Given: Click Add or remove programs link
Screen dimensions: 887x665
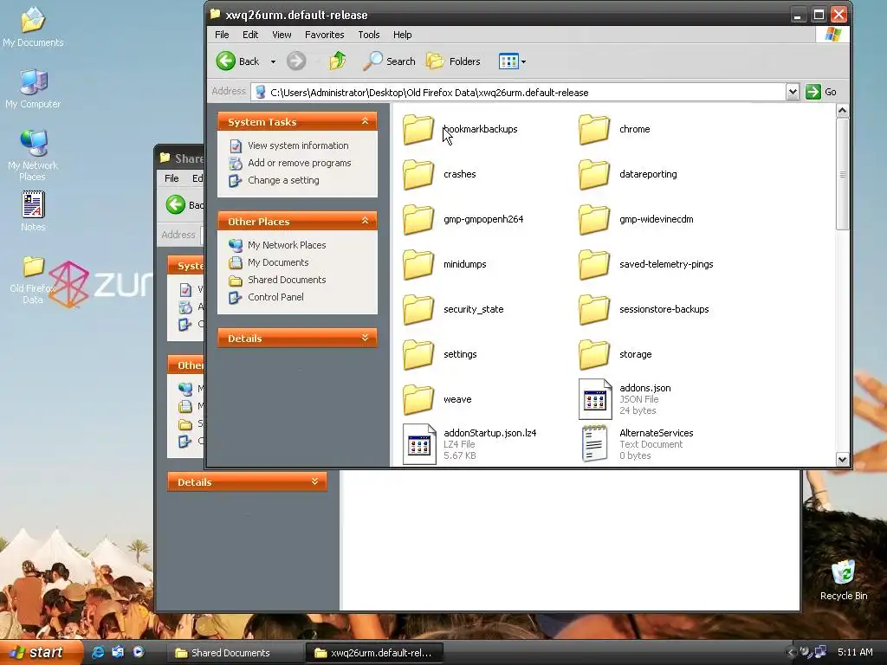Looking at the screenshot, I should 299,163.
